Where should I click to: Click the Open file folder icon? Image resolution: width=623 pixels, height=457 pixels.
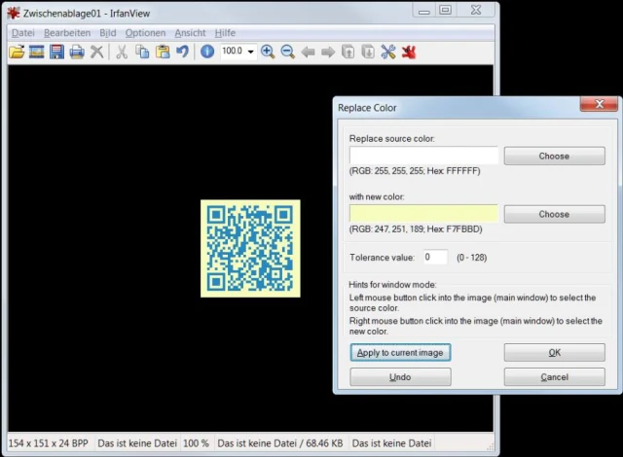18,52
